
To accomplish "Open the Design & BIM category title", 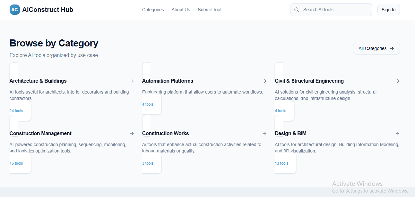I will click(x=290, y=134).
